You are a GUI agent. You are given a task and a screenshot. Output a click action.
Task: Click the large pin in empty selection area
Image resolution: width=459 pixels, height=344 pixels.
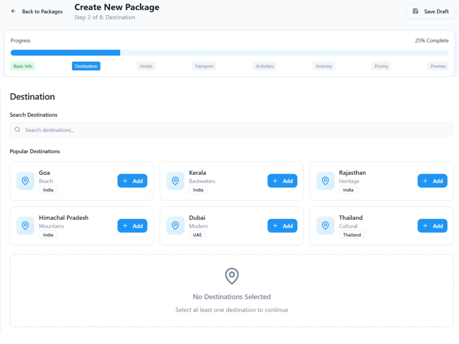[x=231, y=276]
